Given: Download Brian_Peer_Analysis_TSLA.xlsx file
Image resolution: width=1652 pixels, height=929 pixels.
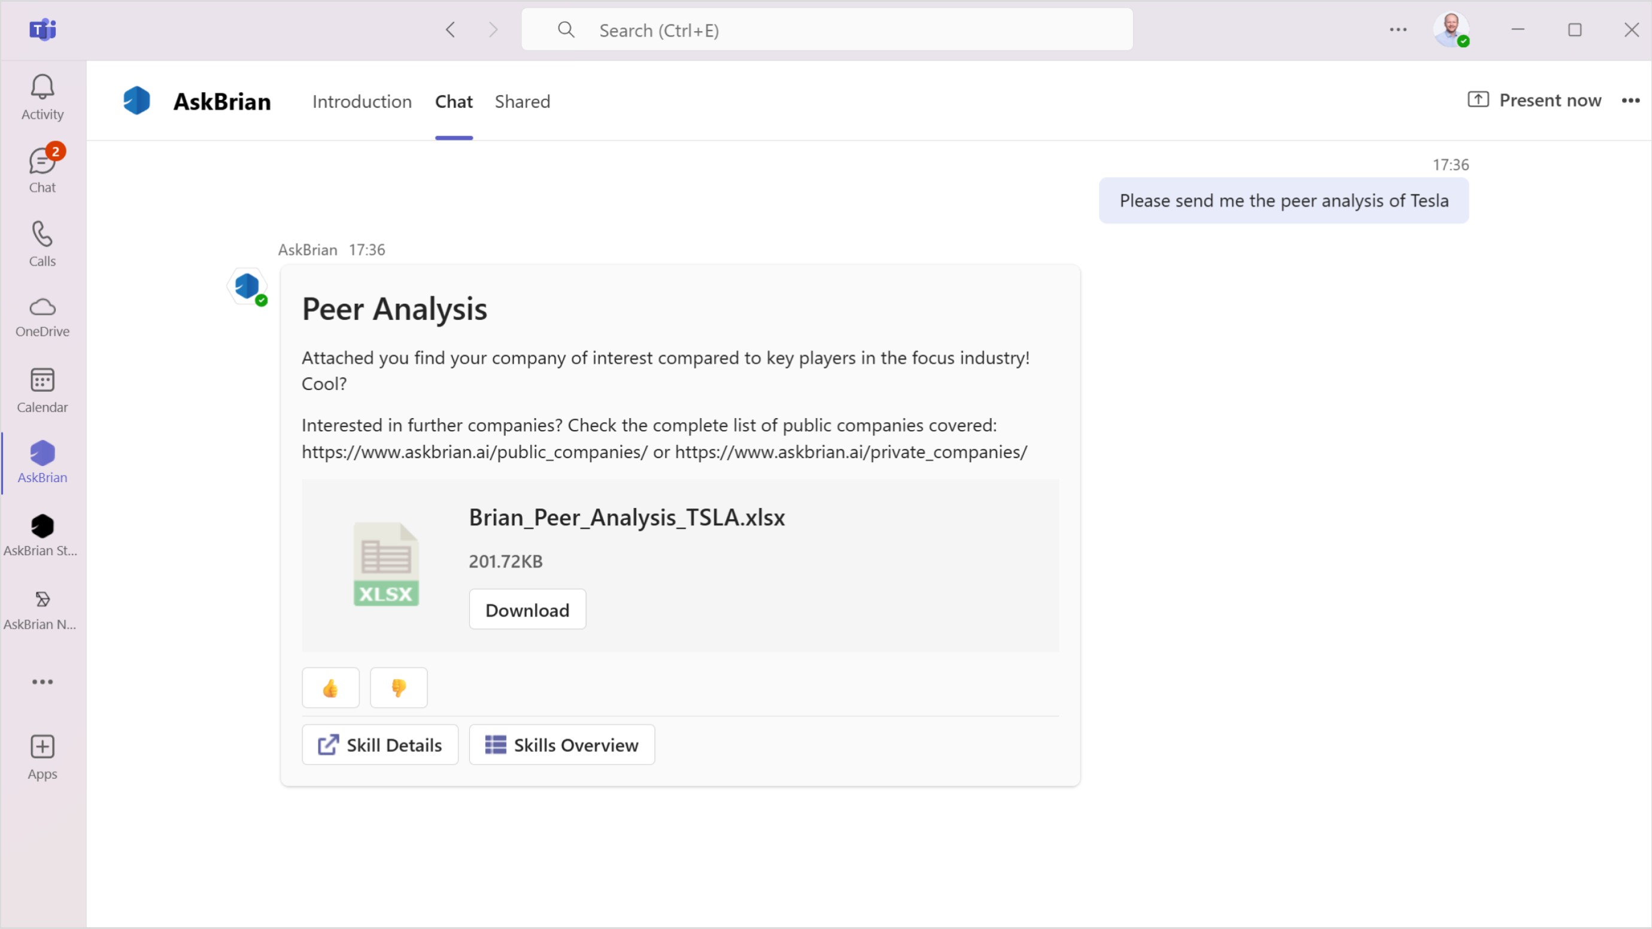Looking at the screenshot, I should [527, 610].
